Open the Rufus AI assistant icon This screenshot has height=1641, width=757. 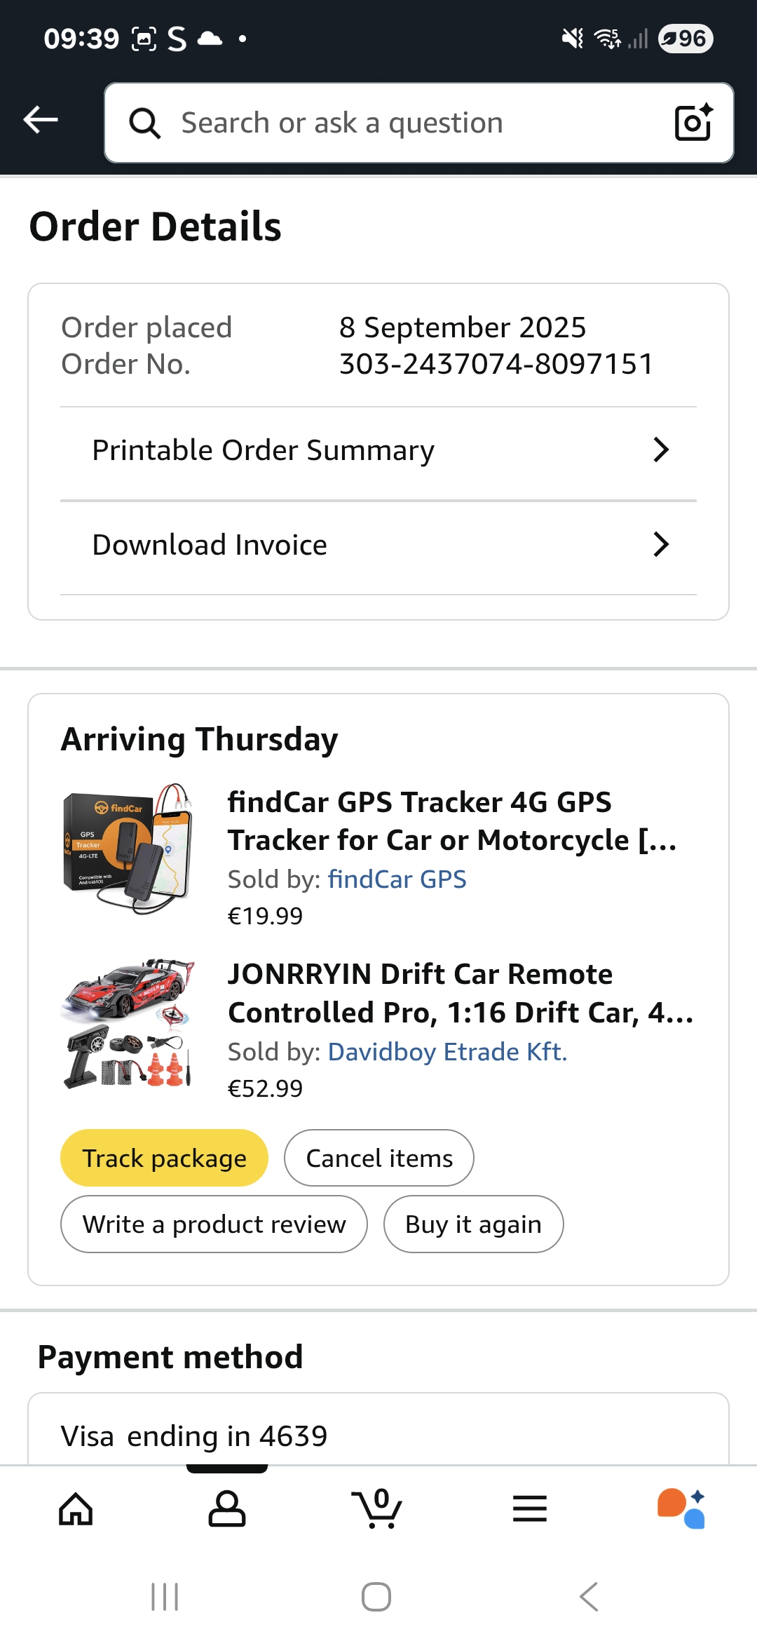(681, 1508)
